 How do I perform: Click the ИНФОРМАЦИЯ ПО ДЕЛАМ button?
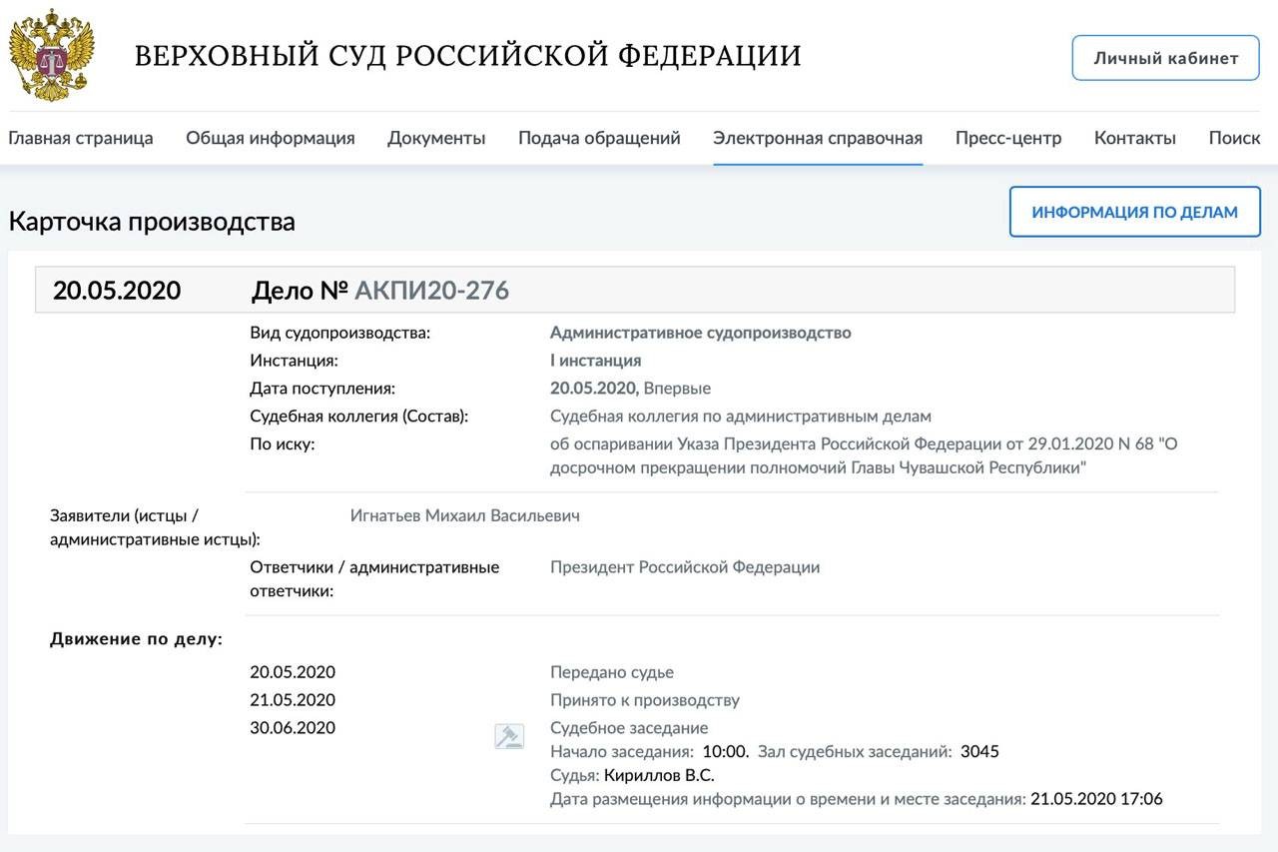(1134, 212)
